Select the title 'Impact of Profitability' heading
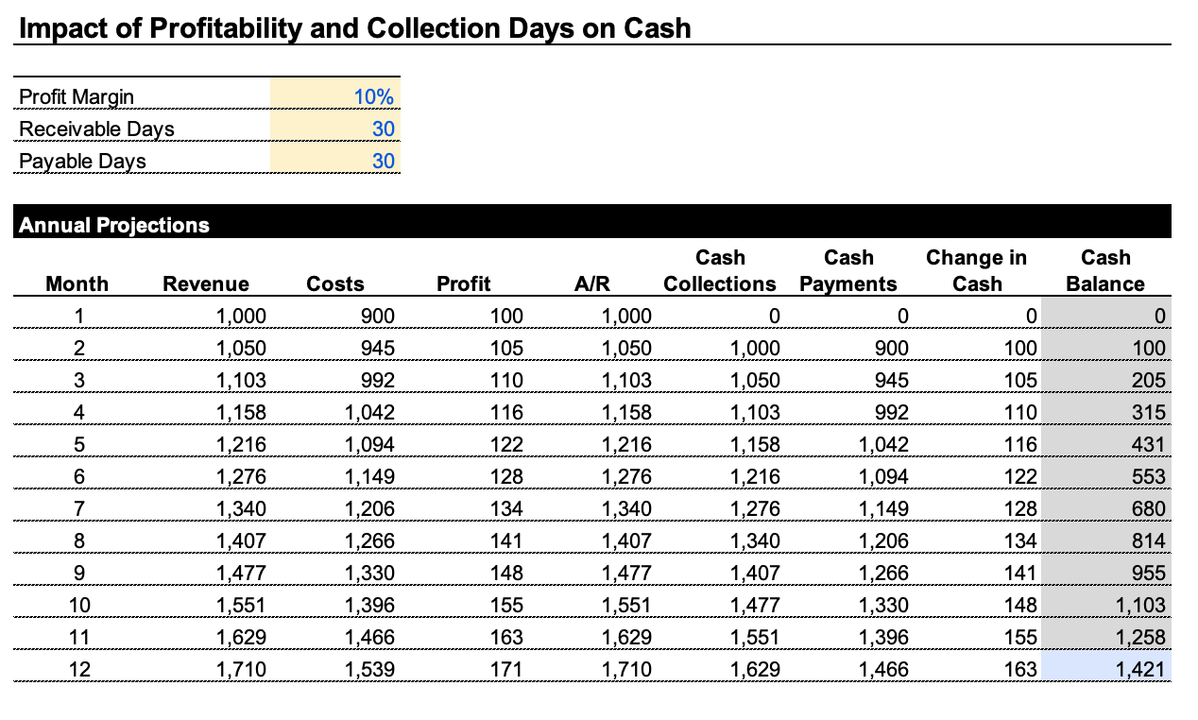1198x720 pixels. (355, 28)
